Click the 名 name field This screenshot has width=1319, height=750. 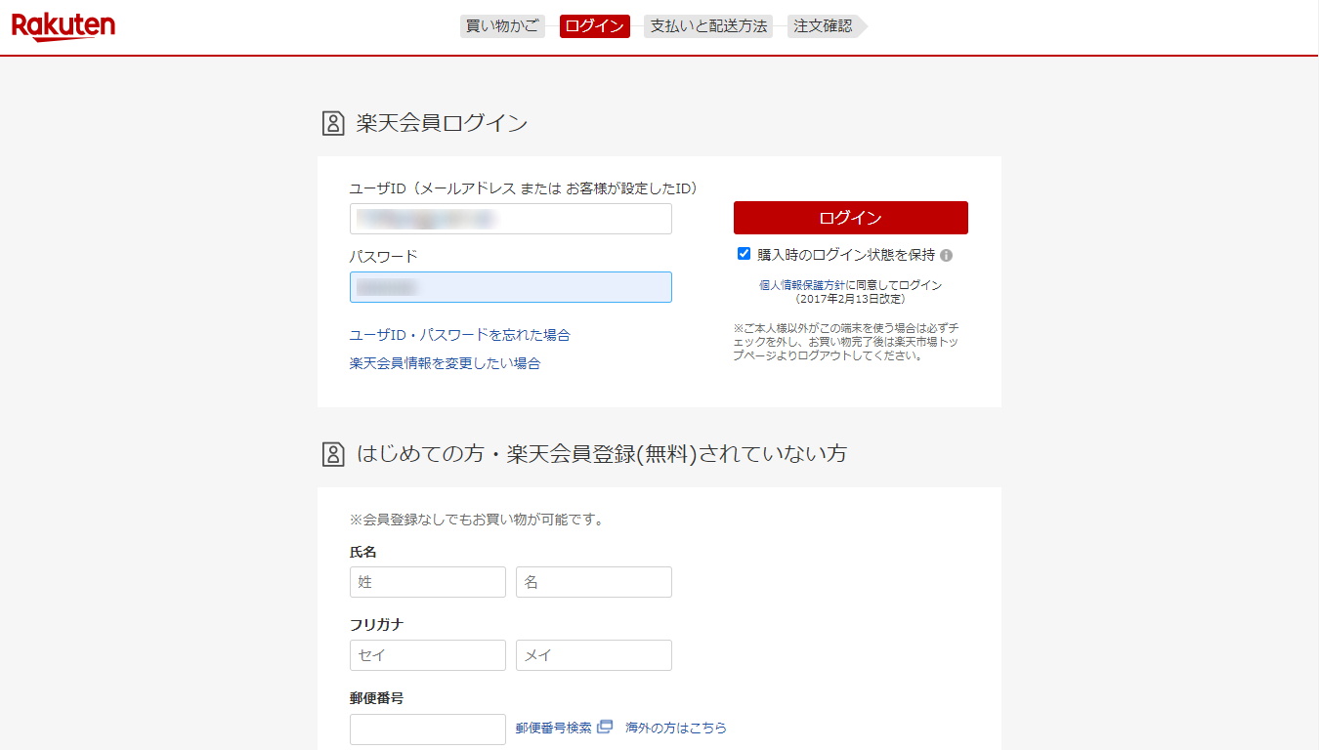click(x=594, y=582)
